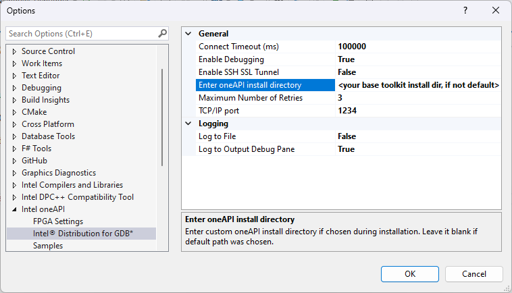Click the OK button
Viewport: 512px width, 293px height.
point(409,274)
